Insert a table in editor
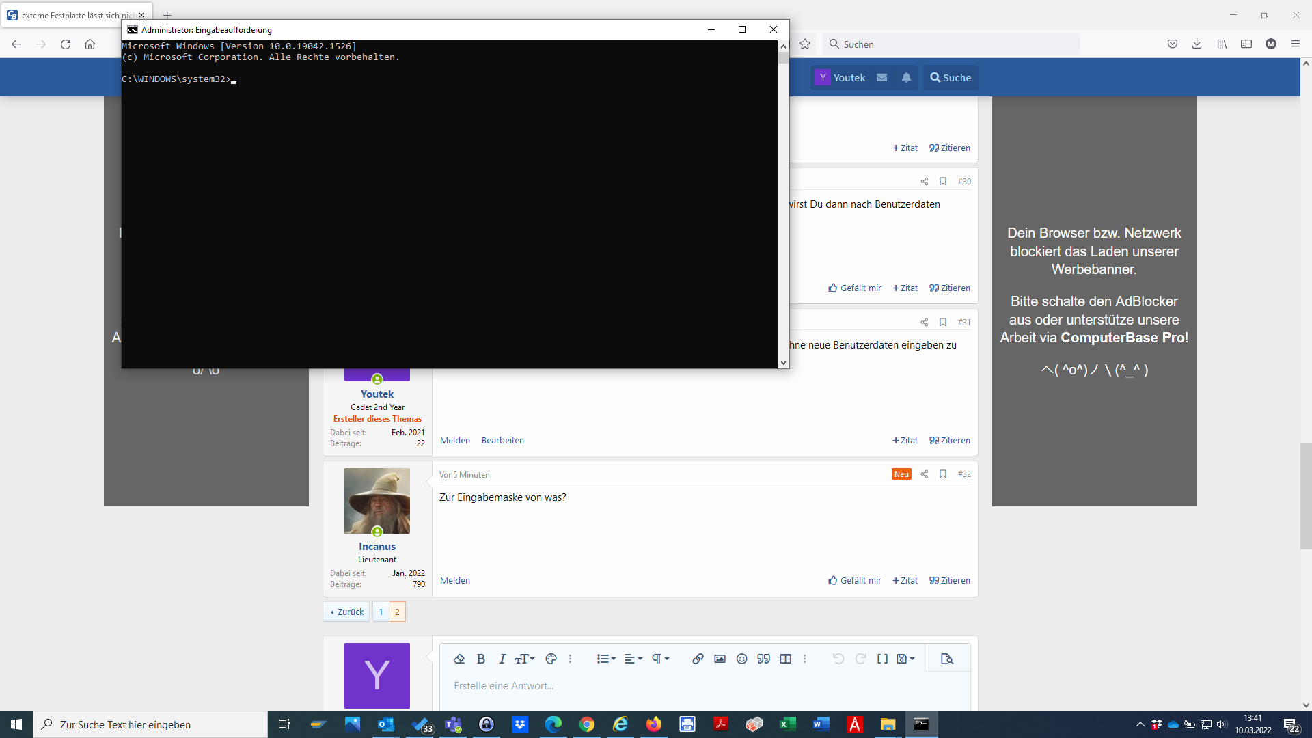Image resolution: width=1312 pixels, height=738 pixels. coord(785,659)
